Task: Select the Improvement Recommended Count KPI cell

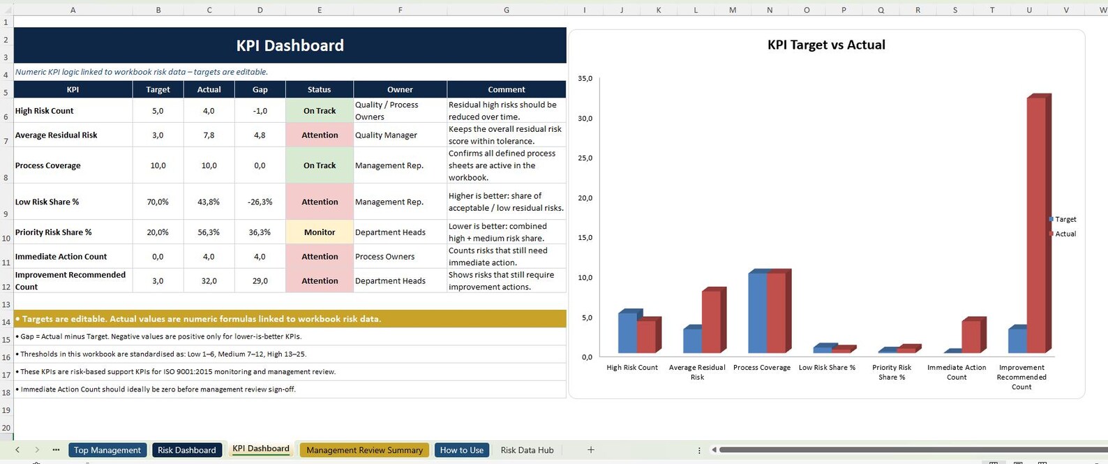Action: (73, 280)
